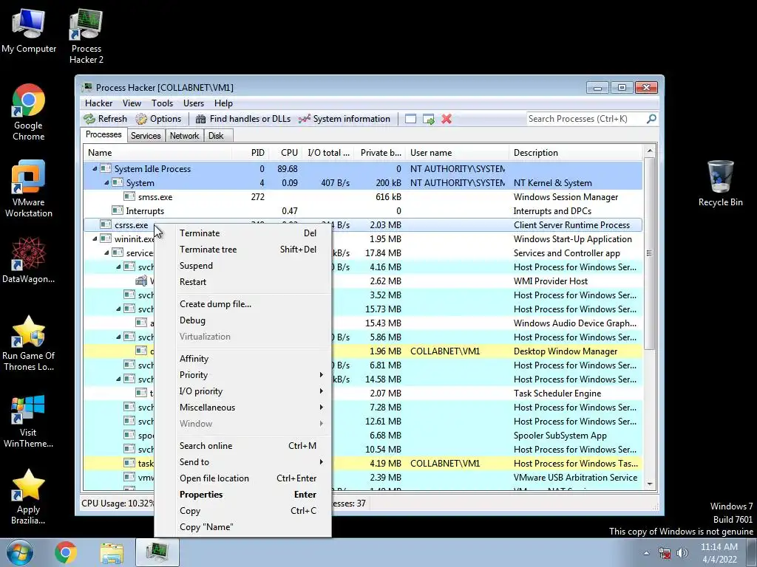The width and height of the screenshot is (757, 567).
Task: Select Create dump file option
Action: tap(250, 303)
